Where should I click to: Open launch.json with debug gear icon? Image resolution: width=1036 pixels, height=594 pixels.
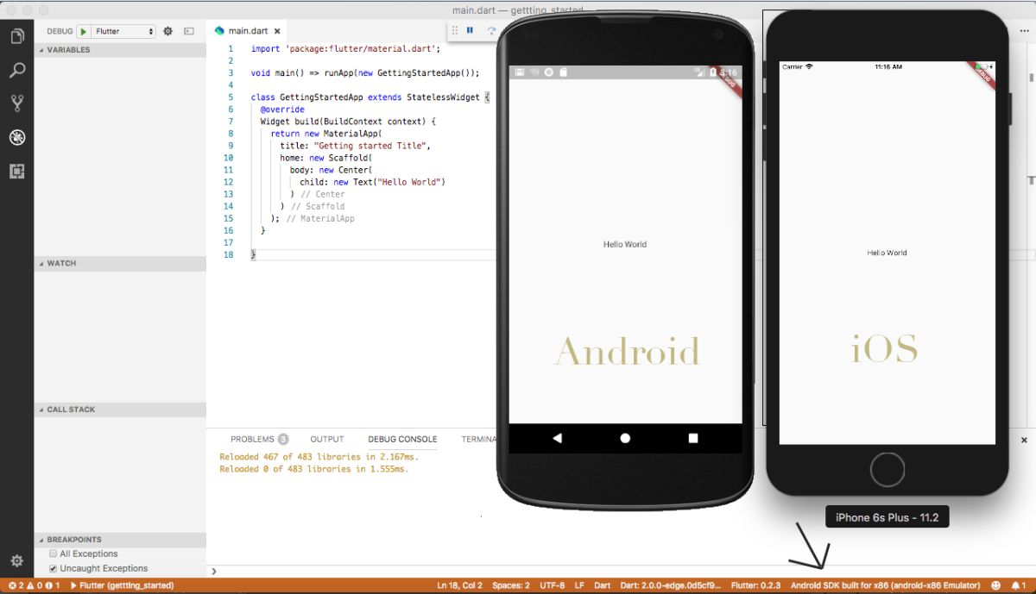168,31
